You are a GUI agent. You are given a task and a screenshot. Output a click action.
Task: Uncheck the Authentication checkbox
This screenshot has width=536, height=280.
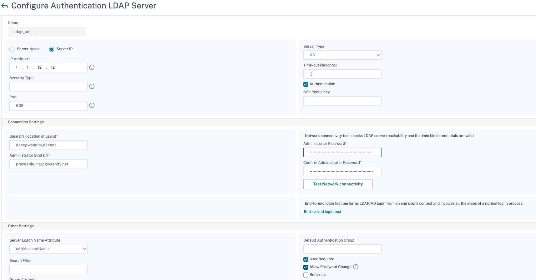pyautogui.click(x=306, y=84)
